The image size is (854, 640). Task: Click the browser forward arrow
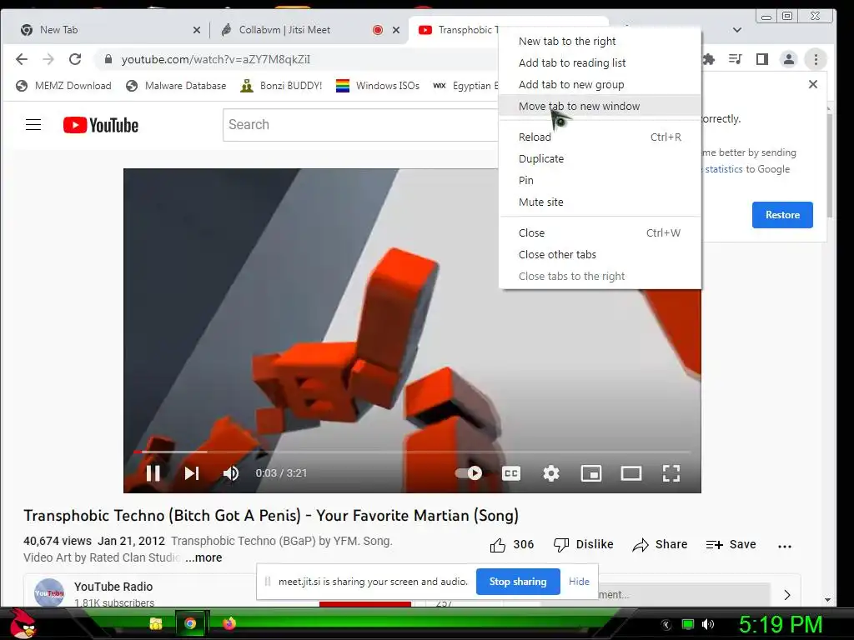pyautogui.click(x=48, y=59)
